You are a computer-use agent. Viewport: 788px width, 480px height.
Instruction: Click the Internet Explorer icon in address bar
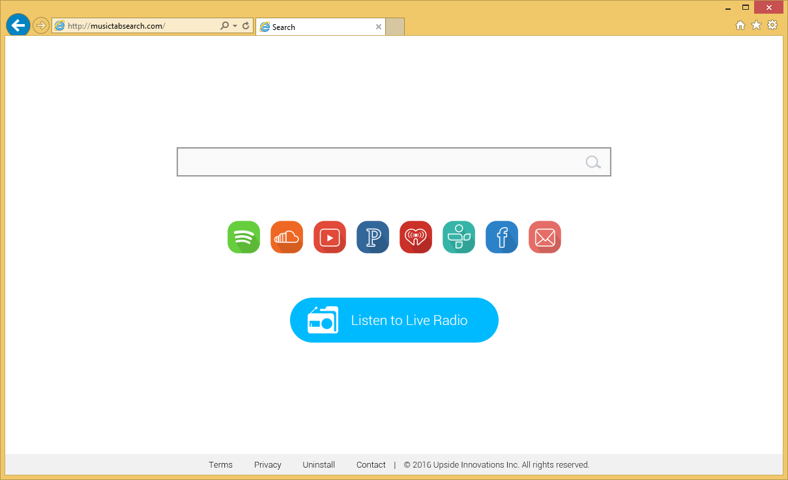click(60, 26)
